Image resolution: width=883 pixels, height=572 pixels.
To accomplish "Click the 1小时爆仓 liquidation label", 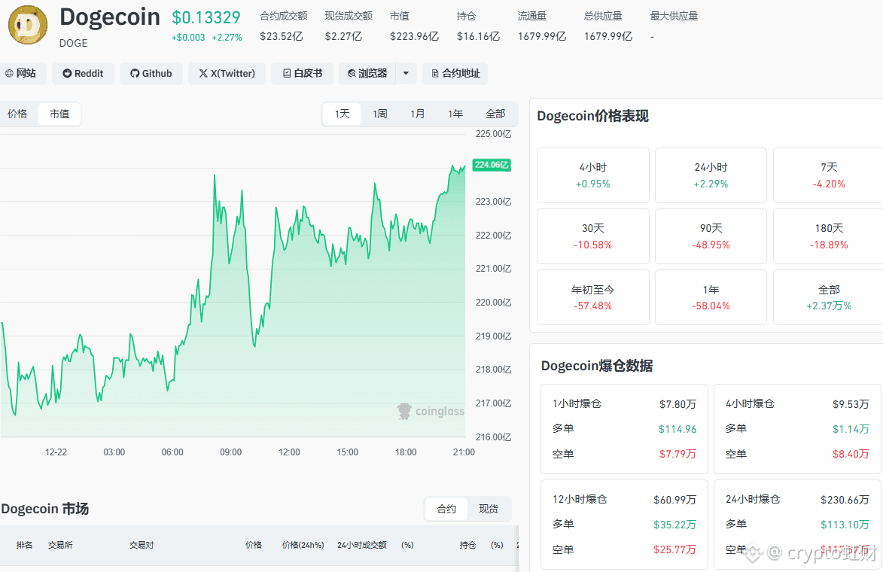I will click(577, 403).
